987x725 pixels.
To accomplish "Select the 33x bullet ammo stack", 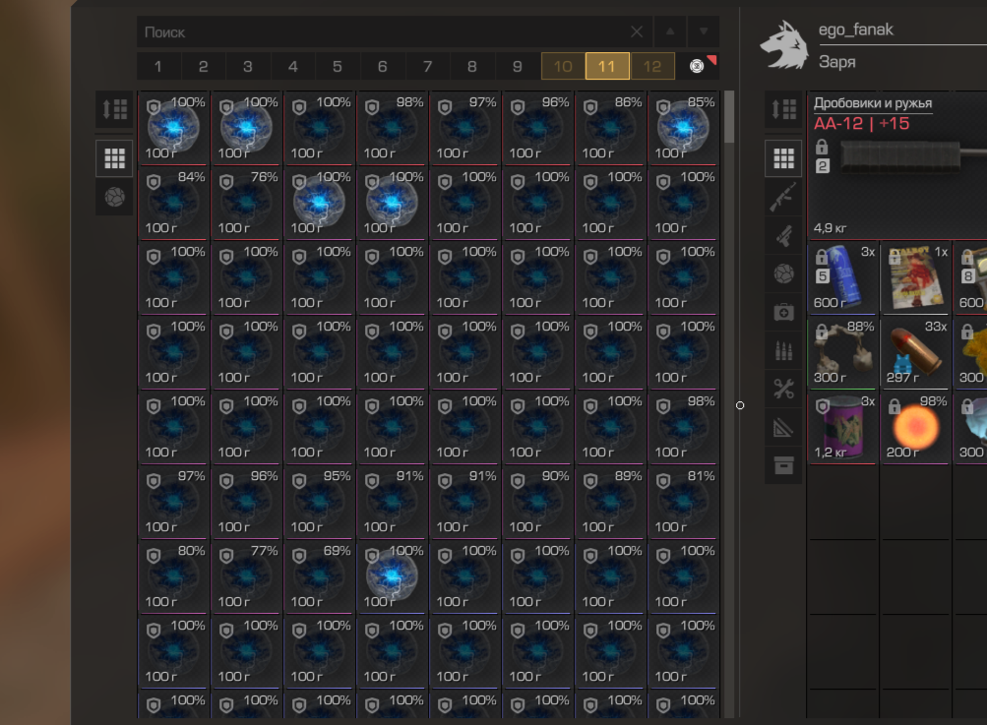I will click(x=915, y=353).
